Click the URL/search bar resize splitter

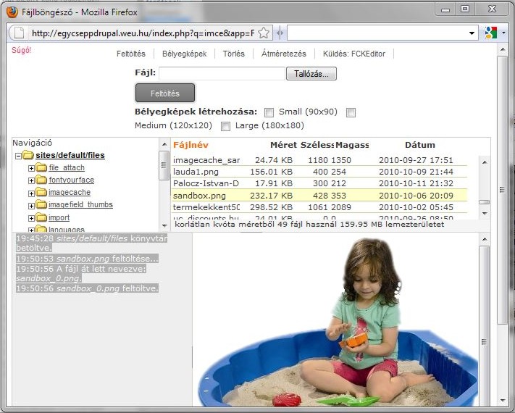(x=280, y=33)
